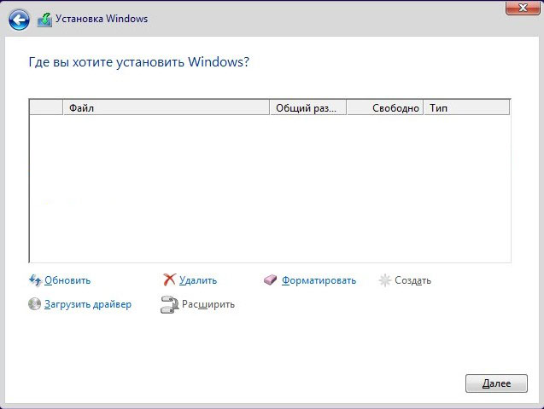Click the Тип column header
The height and width of the screenshot is (409, 544).
point(467,108)
